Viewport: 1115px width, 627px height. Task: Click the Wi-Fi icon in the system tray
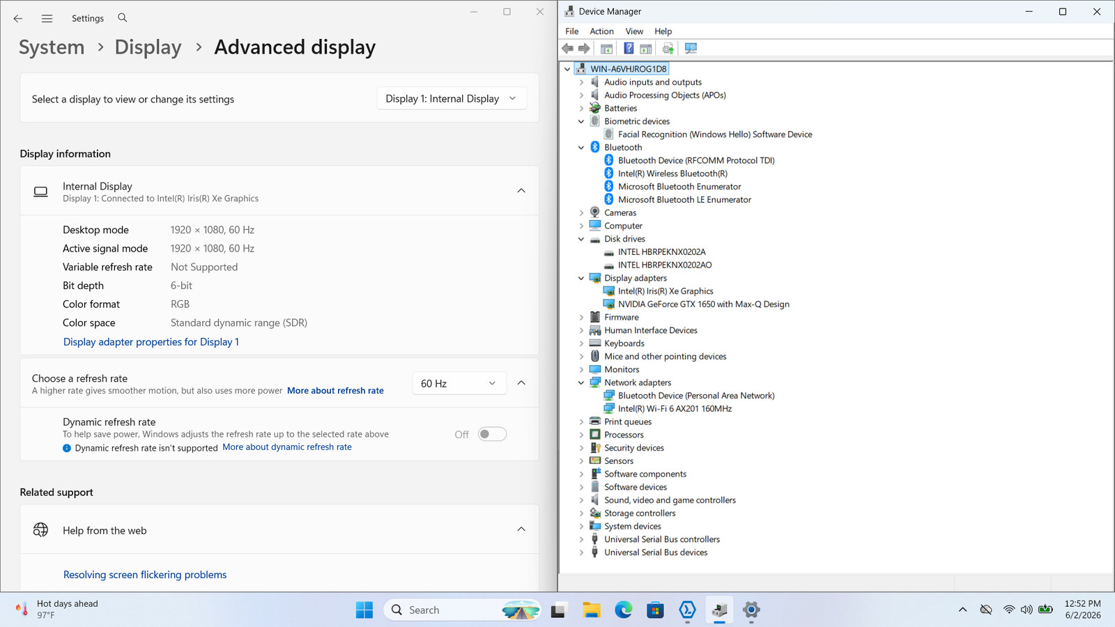1008,610
